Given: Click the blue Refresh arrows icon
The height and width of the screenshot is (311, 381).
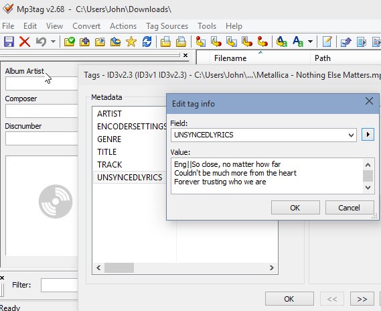Looking at the screenshot, I should (x=147, y=42).
